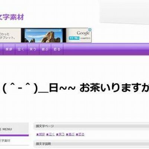Click the MENU heading in the sidebar
Screen dimensions: 149x149
point(7,129)
